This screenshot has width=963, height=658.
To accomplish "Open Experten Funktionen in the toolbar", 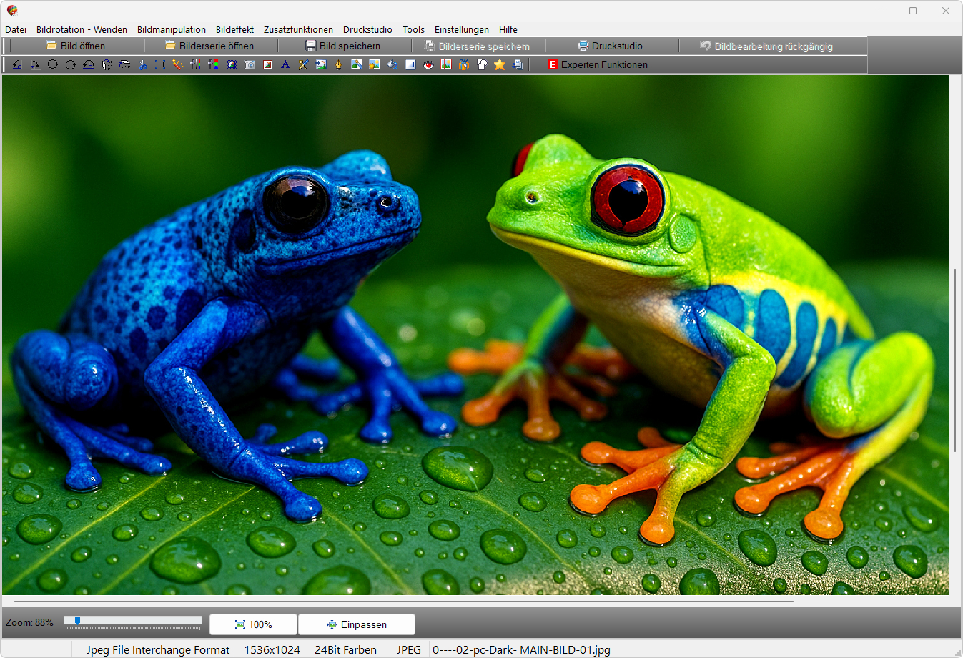I will [597, 64].
